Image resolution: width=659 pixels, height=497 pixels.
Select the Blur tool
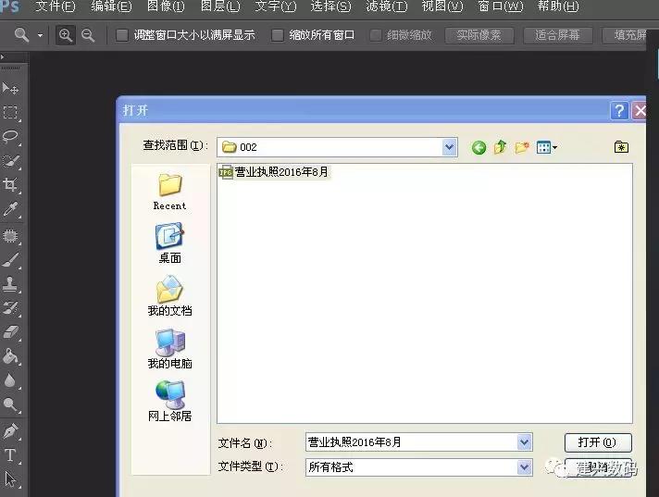pos(10,380)
